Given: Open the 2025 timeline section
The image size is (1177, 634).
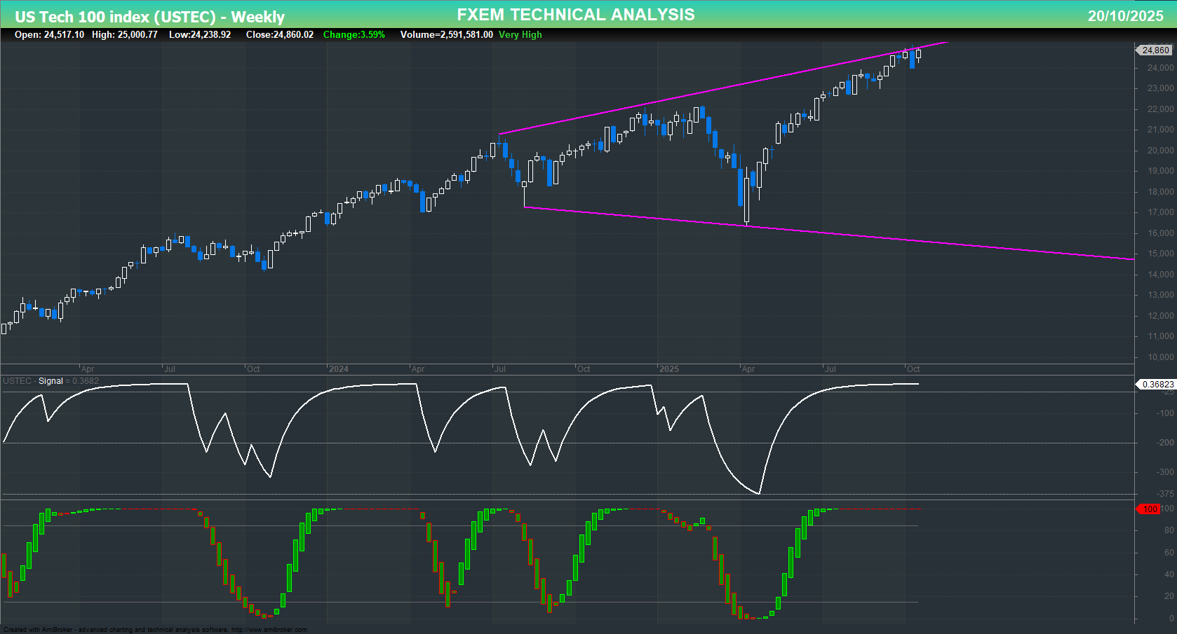Looking at the screenshot, I should [670, 368].
